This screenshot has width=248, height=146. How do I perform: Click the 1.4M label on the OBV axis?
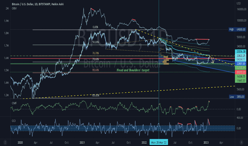click(x=6, y=83)
